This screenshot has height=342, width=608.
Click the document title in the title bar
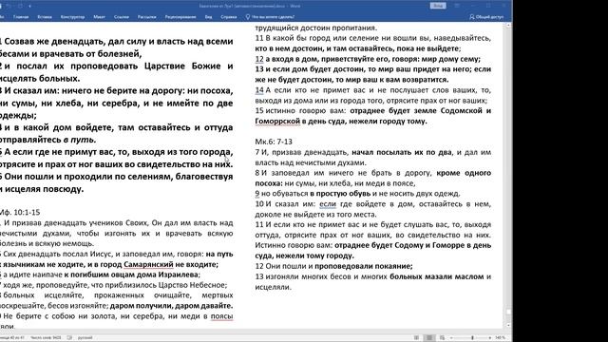tap(250, 6)
